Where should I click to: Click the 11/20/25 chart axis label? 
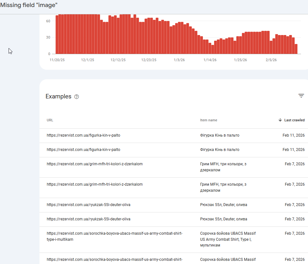pos(57,60)
